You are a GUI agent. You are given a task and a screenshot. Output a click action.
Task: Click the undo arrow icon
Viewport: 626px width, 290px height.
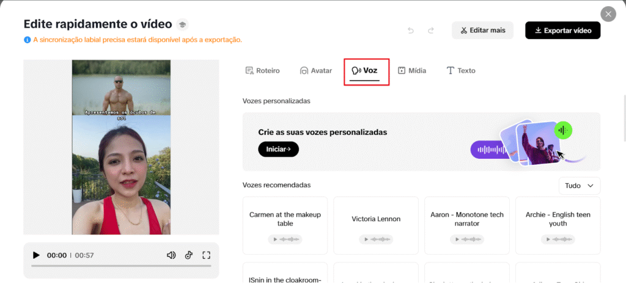(x=411, y=31)
